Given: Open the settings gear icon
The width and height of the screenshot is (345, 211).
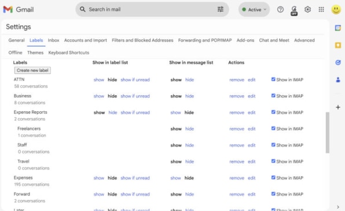Looking at the screenshot, I should 307,9.
